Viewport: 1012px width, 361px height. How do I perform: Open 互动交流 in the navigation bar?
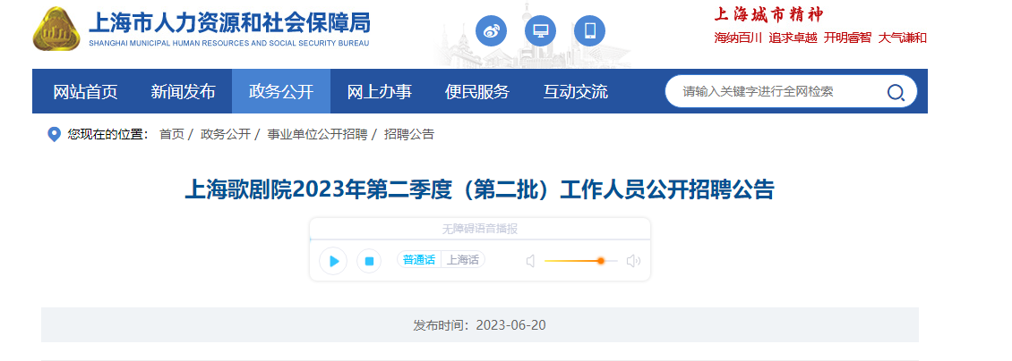(x=575, y=91)
